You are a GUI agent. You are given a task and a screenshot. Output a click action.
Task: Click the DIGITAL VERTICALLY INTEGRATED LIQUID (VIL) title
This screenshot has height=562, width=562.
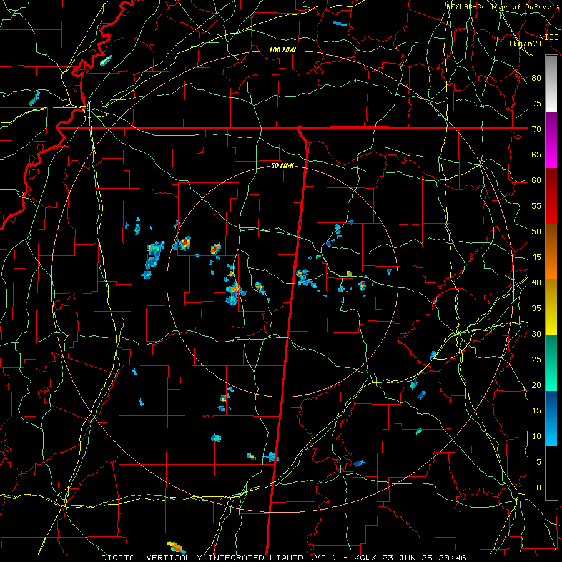coord(219,558)
